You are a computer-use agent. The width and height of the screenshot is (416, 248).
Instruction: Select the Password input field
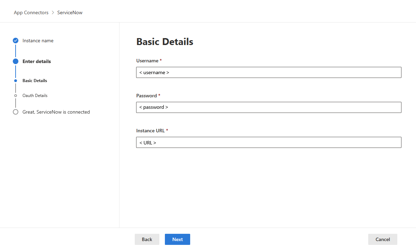tap(269, 107)
